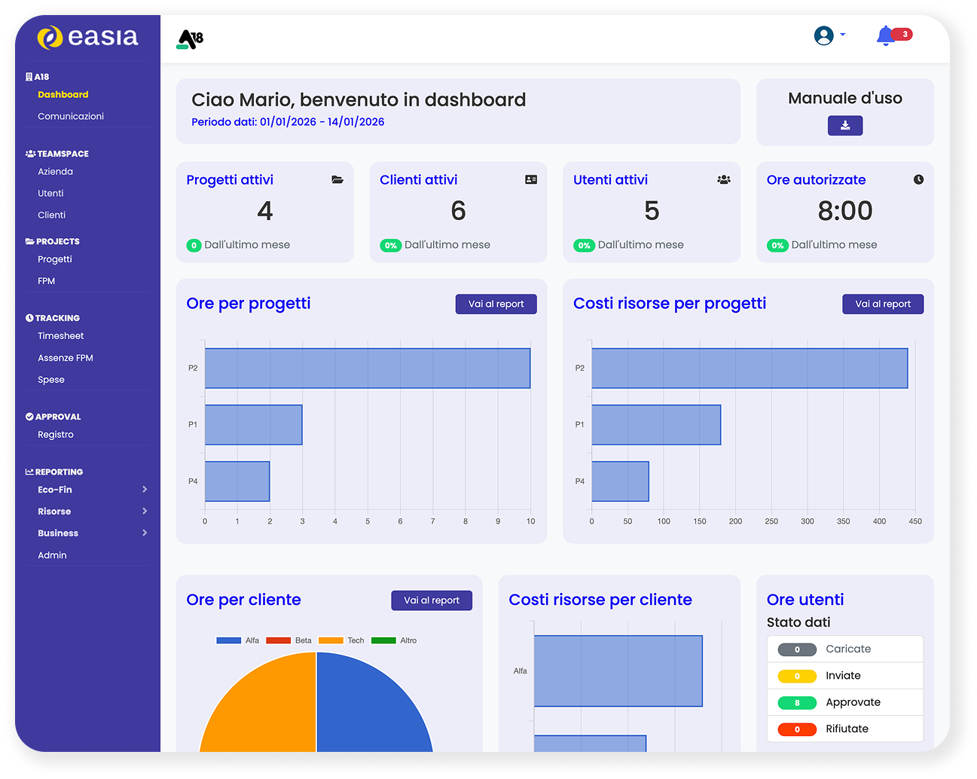This screenshot has width=977, height=779.
Task: Click the folder icon in Progetti attivi
Action: coord(337,180)
